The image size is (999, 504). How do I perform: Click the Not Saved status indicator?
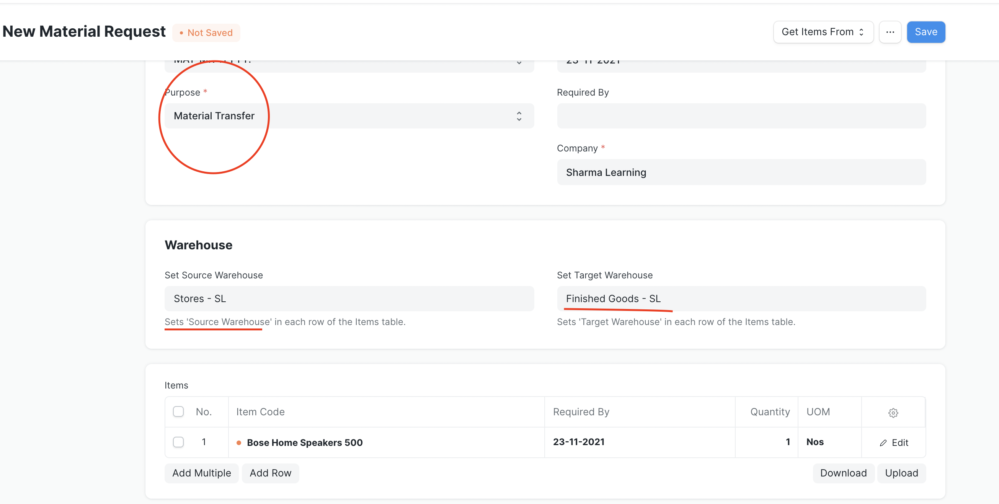pos(206,33)
